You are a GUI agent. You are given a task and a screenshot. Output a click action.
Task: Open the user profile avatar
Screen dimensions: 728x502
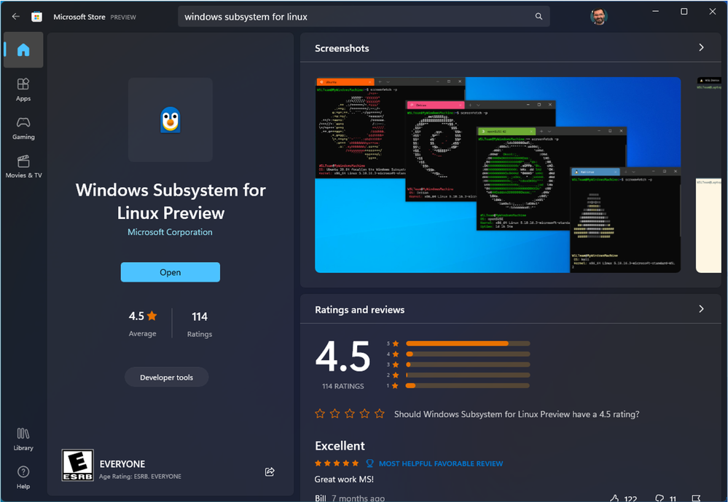click(599, 17)
